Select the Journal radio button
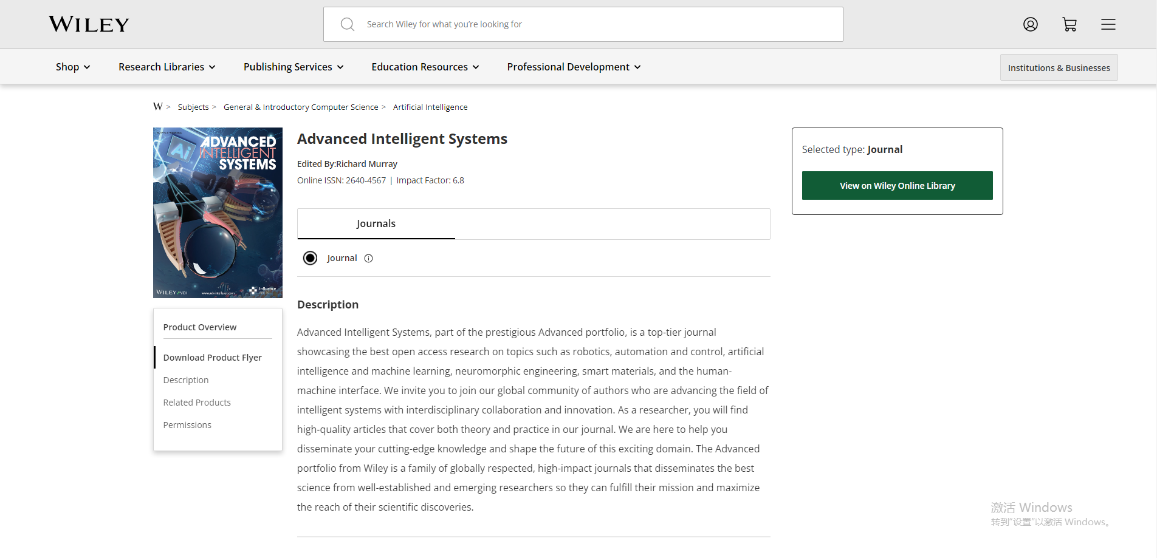 point(311,258)
